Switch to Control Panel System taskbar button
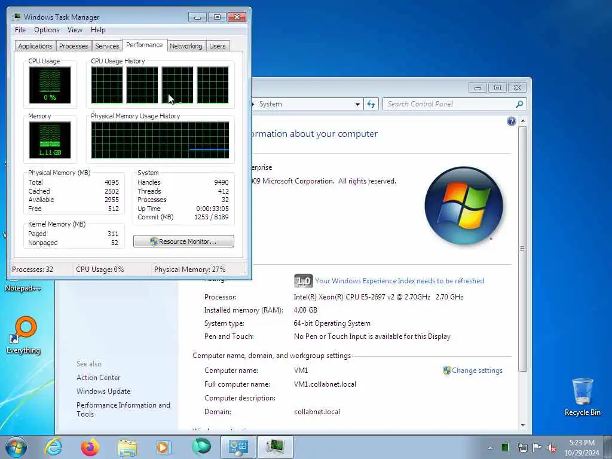Image resolution: width=612 pixels, height=459 pixels. [238, 447]
